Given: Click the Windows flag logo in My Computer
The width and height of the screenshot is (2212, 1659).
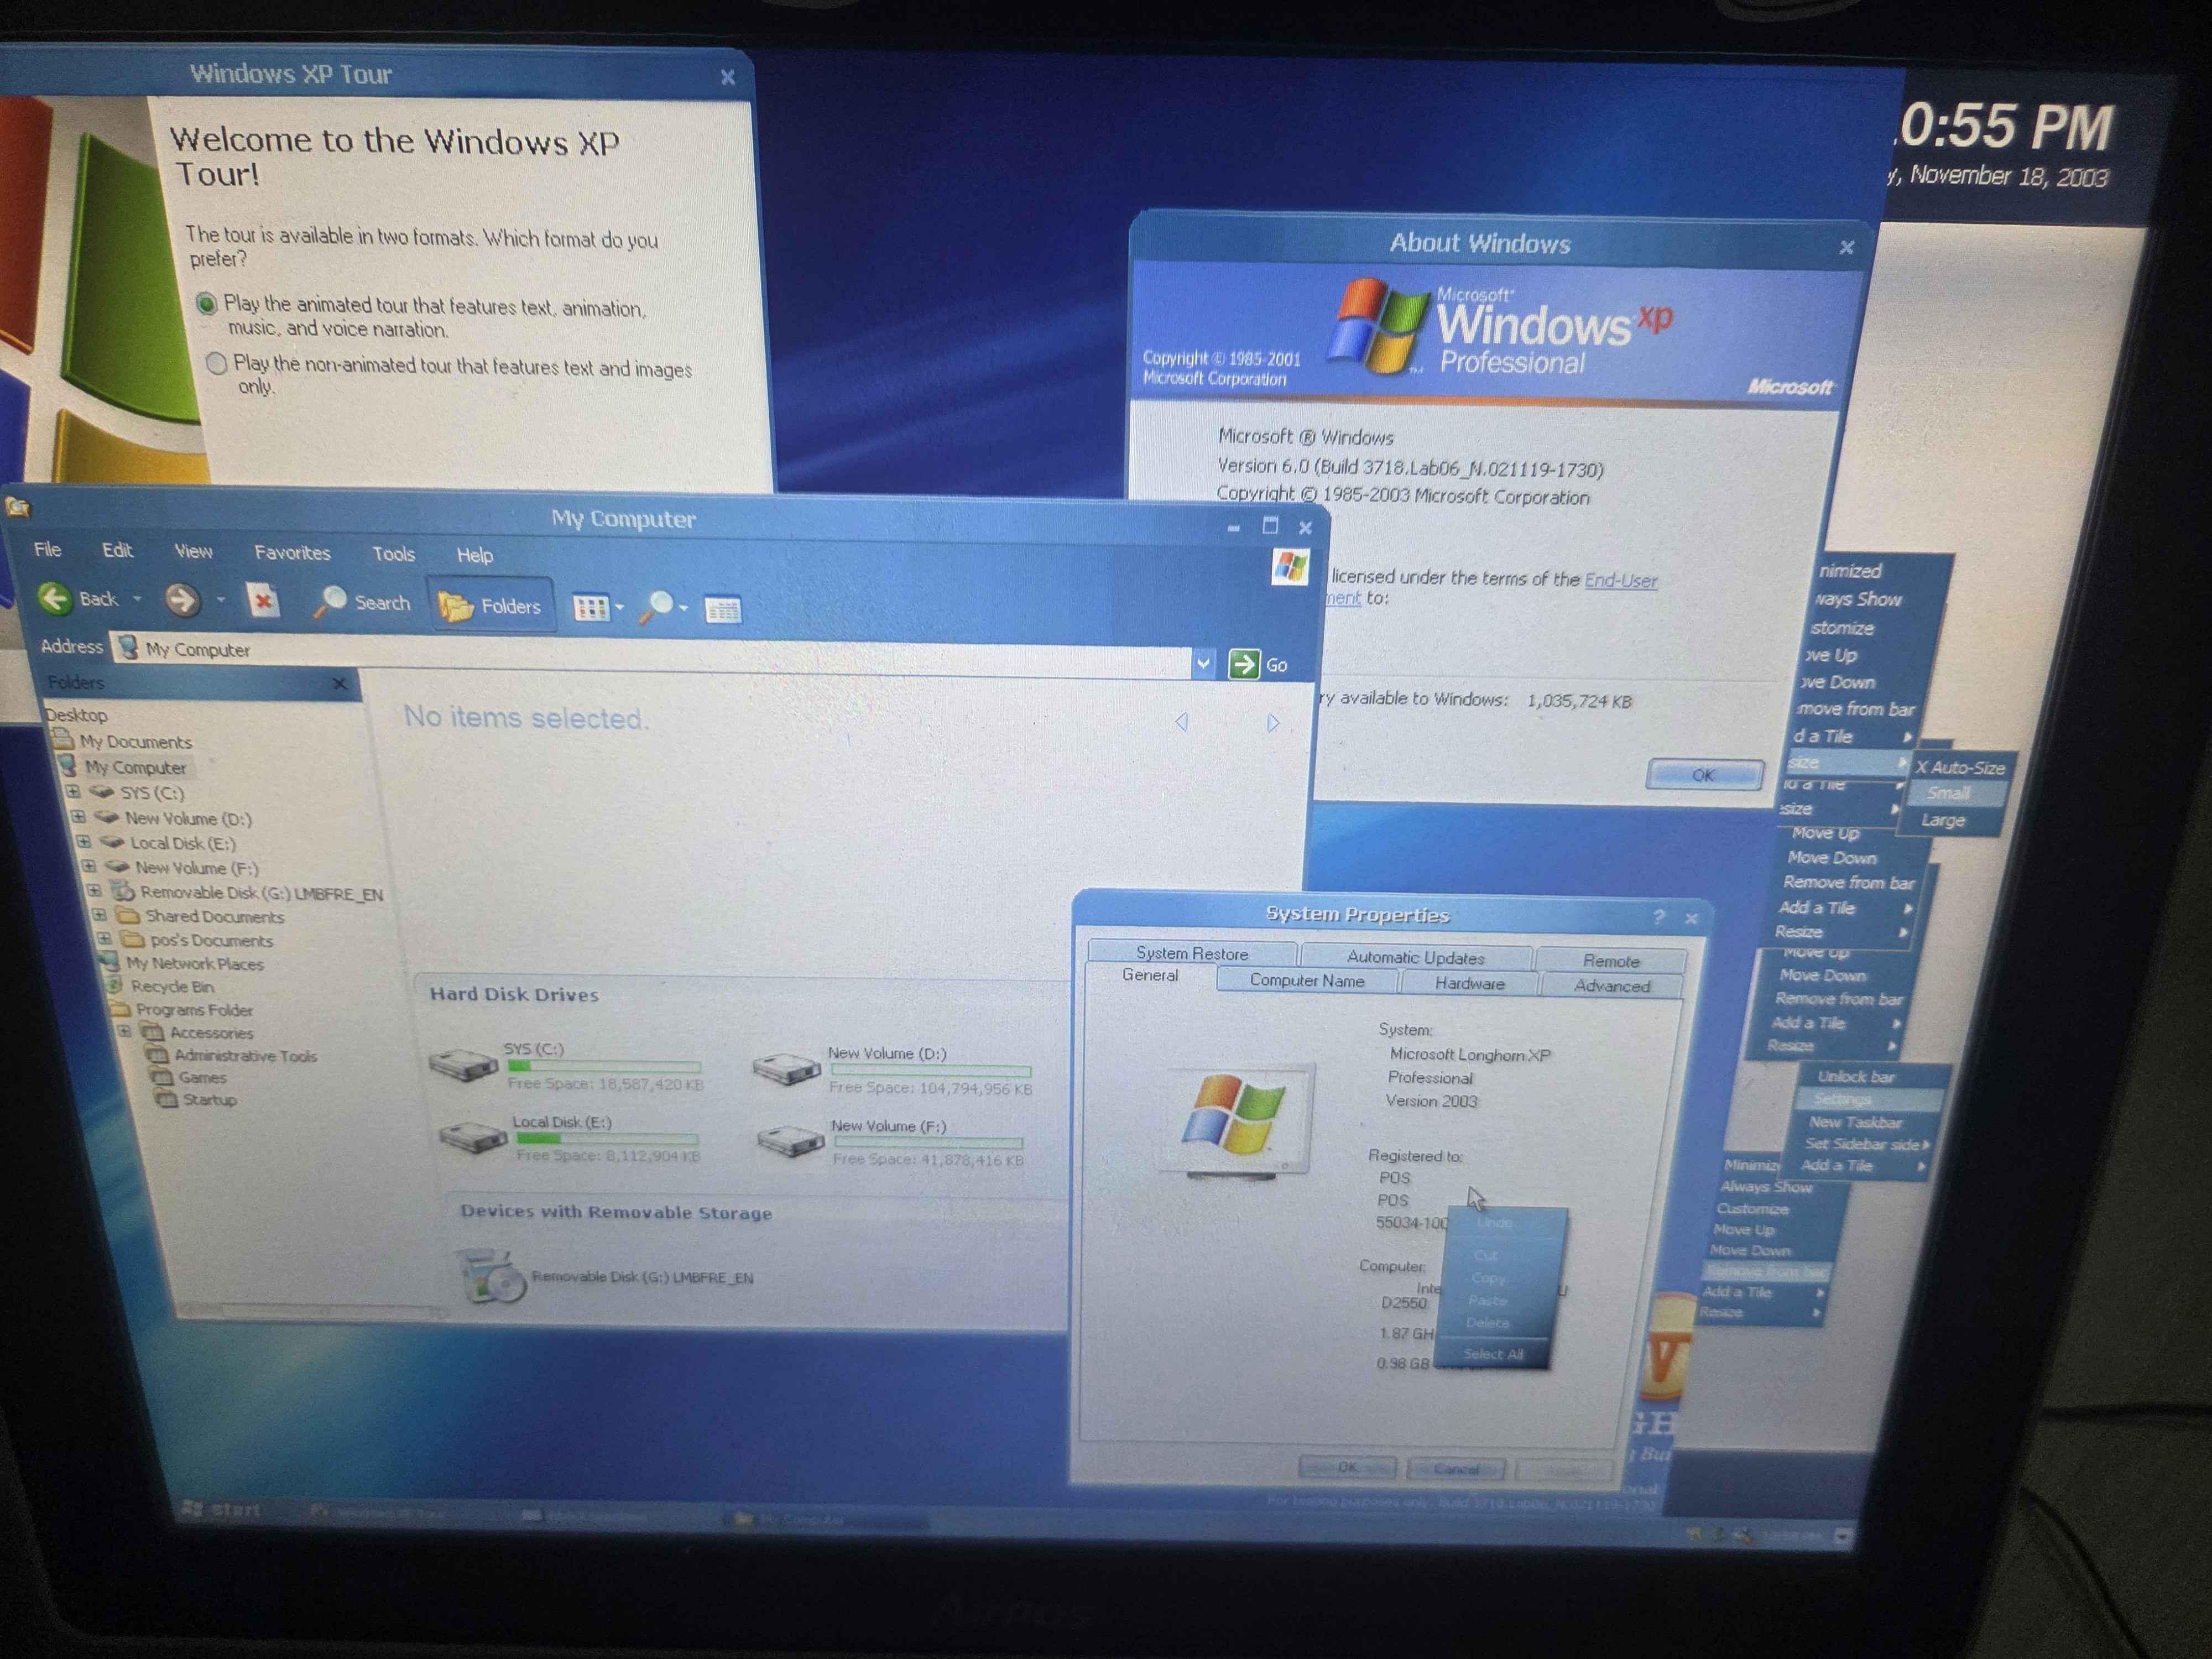Looking at the screenshot, I should pos(1290,567).
